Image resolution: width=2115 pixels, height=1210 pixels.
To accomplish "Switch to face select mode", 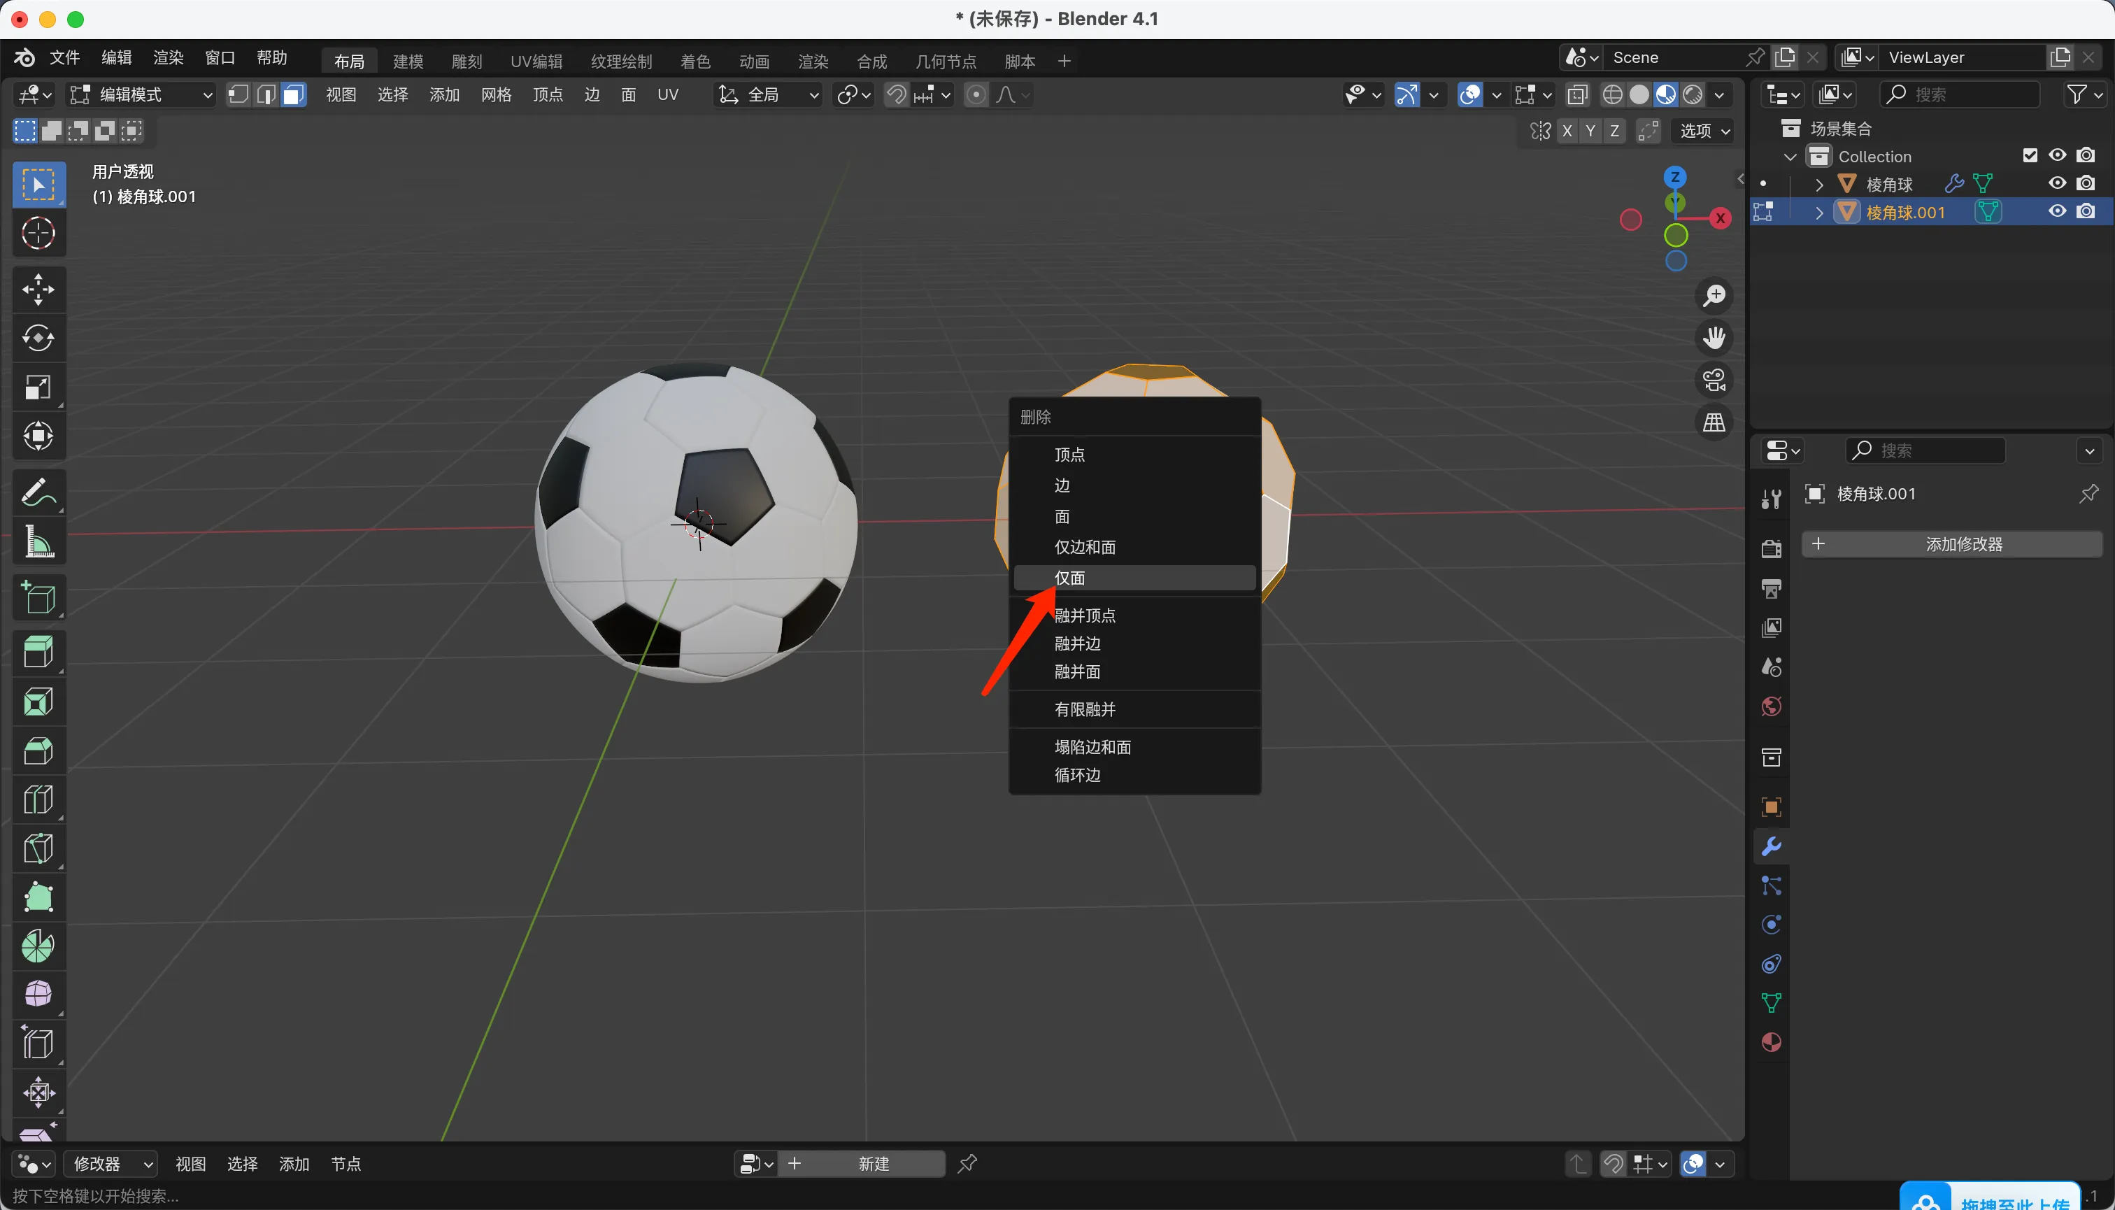I will pyautogui.click(x=292, y=94).
